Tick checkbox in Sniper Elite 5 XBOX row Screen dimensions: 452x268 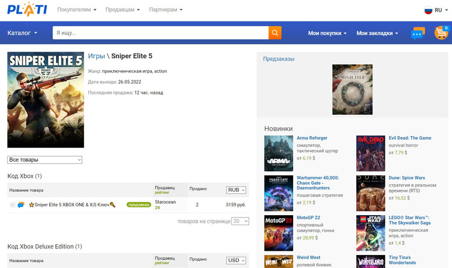[x=12, y=205]
